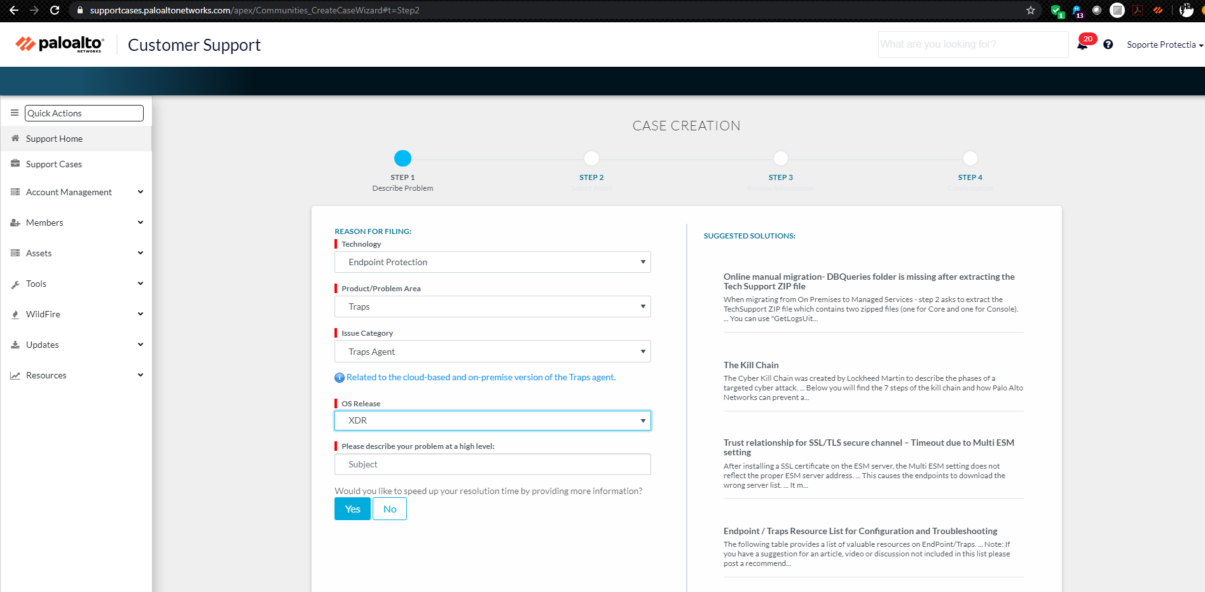Open the Kill Chain suggested article
Image resolution: width=1205 pixels, height=592 pixels.
tap(751, 365)
